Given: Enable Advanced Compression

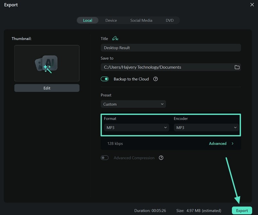Looking at the screenshot, I should pyautogui.click(x=105, y=158).
